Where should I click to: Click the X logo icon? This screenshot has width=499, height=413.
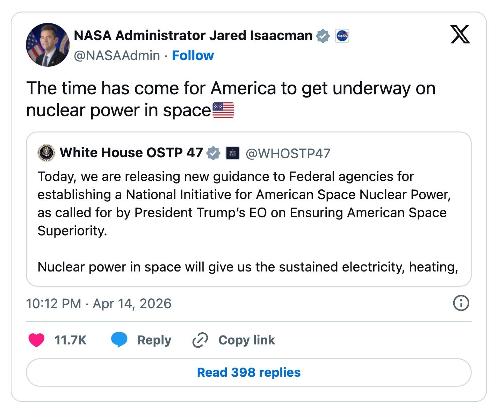tap(460, 34)
